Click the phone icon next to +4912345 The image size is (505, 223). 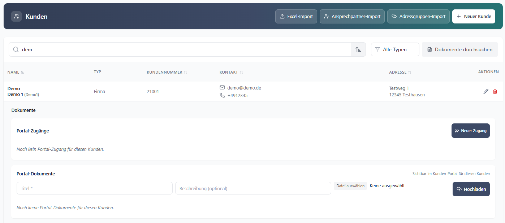click(x=222, y=96)
